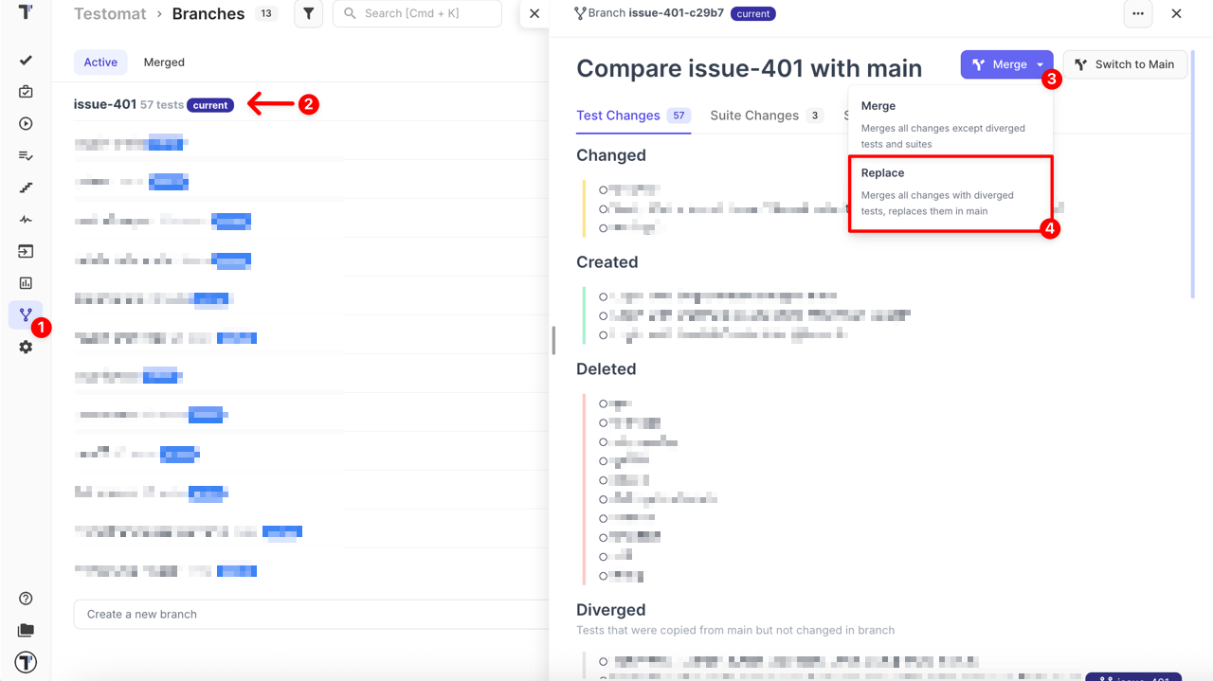Viewport: 1213px width, 681px height.
Task: Open the Branches icon in sidebar
Action: tap(26, 314)
